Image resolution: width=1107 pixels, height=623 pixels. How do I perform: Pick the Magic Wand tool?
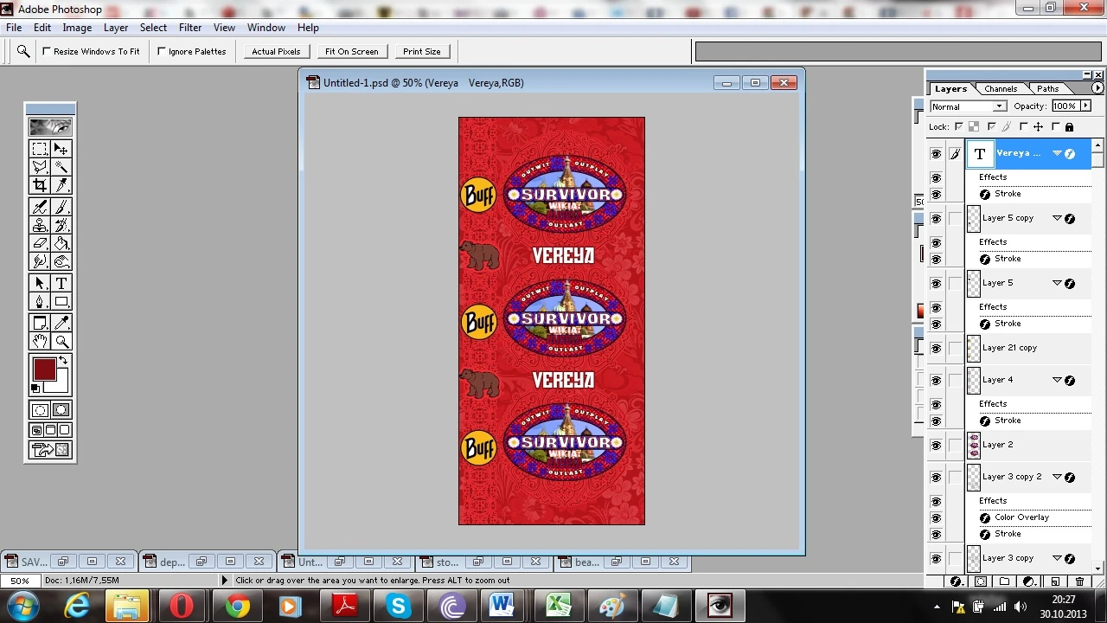(x=61, y=167)
